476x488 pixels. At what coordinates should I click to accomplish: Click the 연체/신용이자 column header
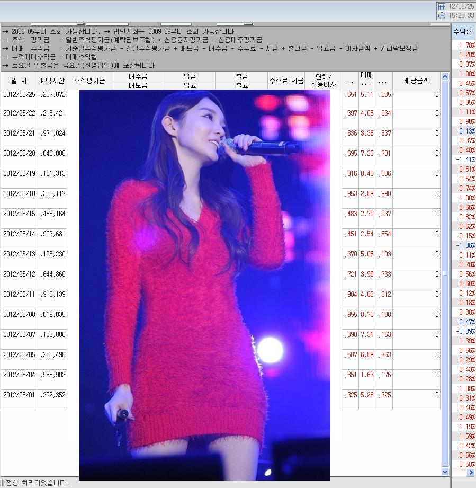tap(324, 81)
